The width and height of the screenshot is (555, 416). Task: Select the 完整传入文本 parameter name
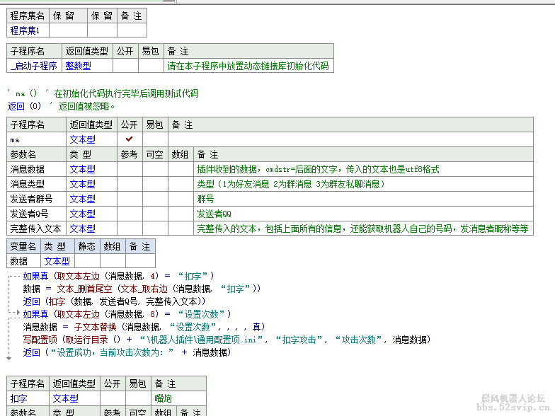pos(35,229)
